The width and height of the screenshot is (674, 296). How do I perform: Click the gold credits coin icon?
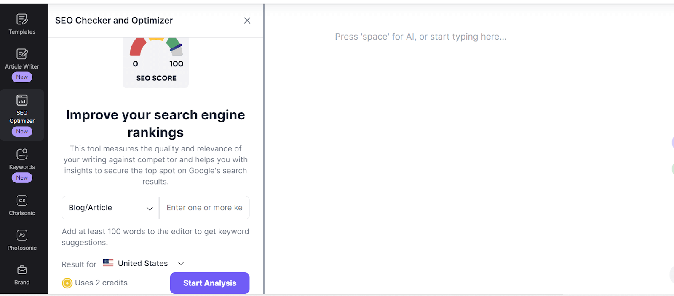coord(67,283)
